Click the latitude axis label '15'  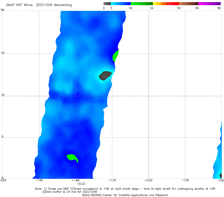point(2,53)
